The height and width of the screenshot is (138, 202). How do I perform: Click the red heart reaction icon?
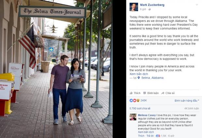(135, 100)
